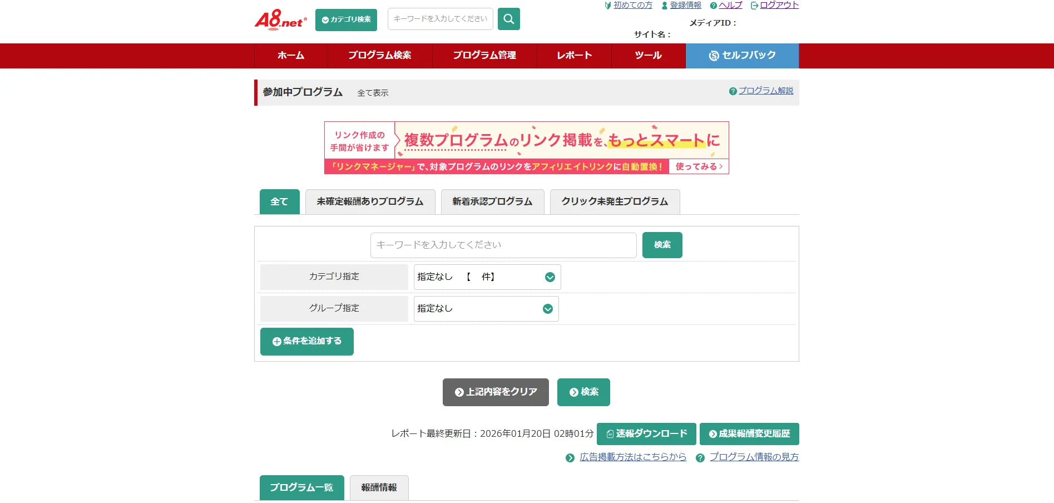This screenshot has width=1054, height=503.
Task: Go to the ホーム menu item
Action: [x=291, y=56]
